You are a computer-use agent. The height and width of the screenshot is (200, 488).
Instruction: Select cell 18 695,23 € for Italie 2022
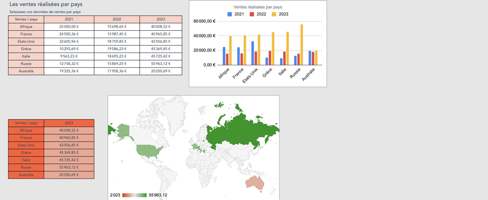pyautogui.click(x=117, y=56)
